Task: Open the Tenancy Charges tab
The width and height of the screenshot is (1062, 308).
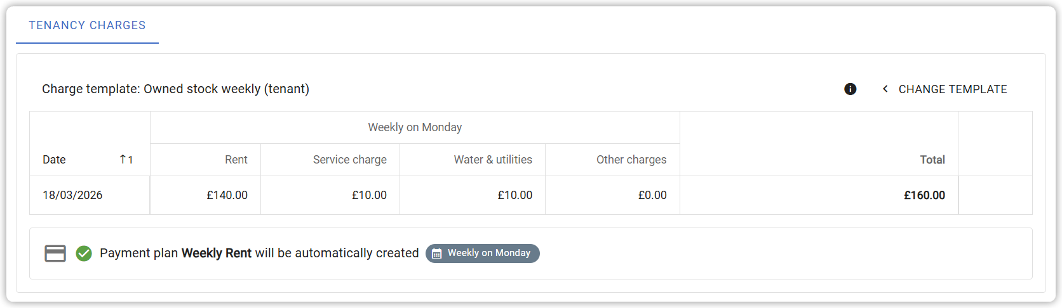Action: click(x=87, y=25)
